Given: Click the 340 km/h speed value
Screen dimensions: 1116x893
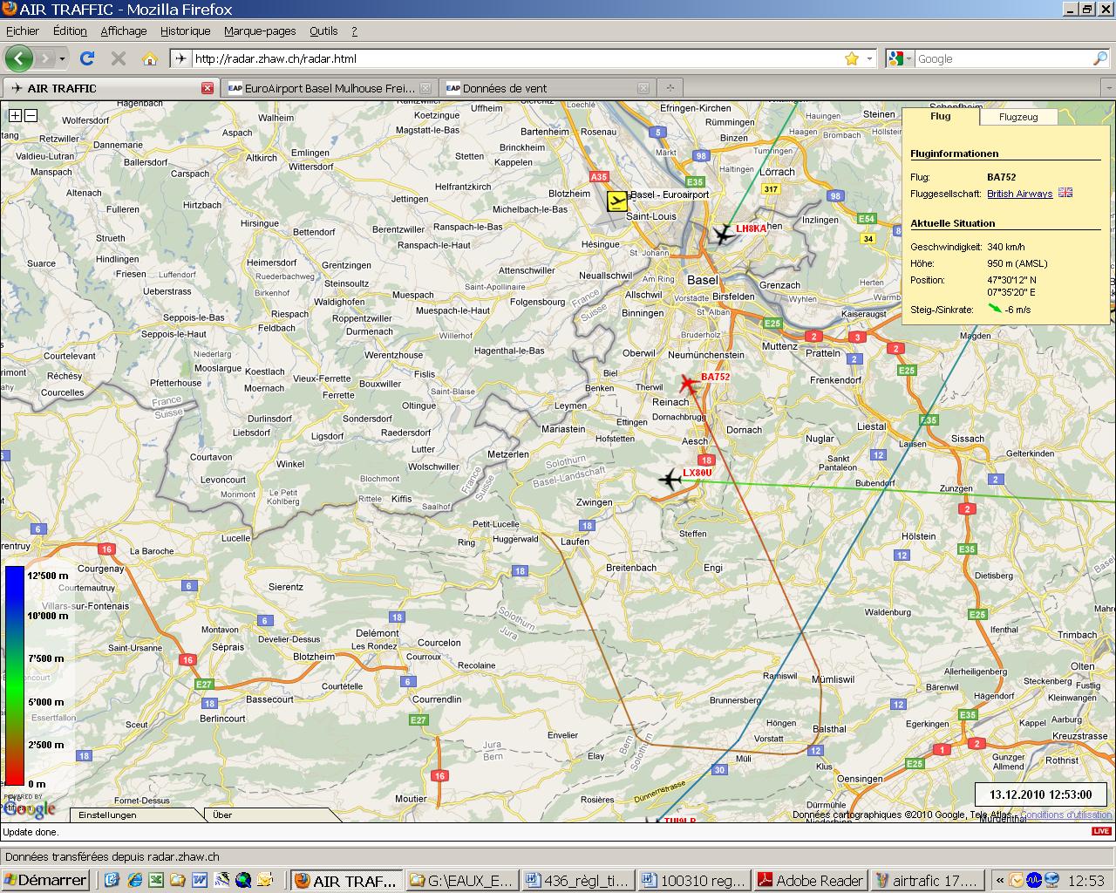Looking at the screenshot, I should [x=1006, y=247].
